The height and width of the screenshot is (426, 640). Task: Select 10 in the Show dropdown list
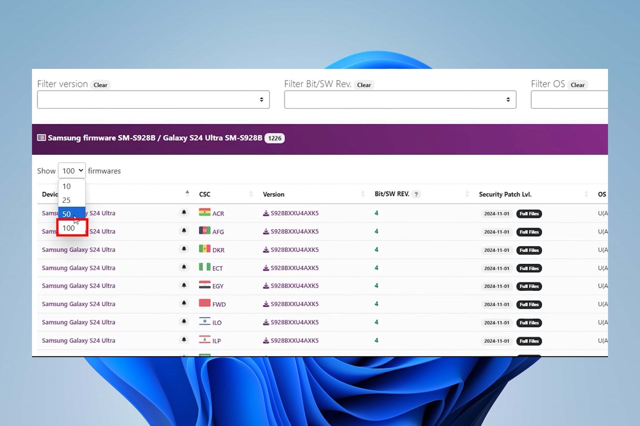(x=72, y=186)
